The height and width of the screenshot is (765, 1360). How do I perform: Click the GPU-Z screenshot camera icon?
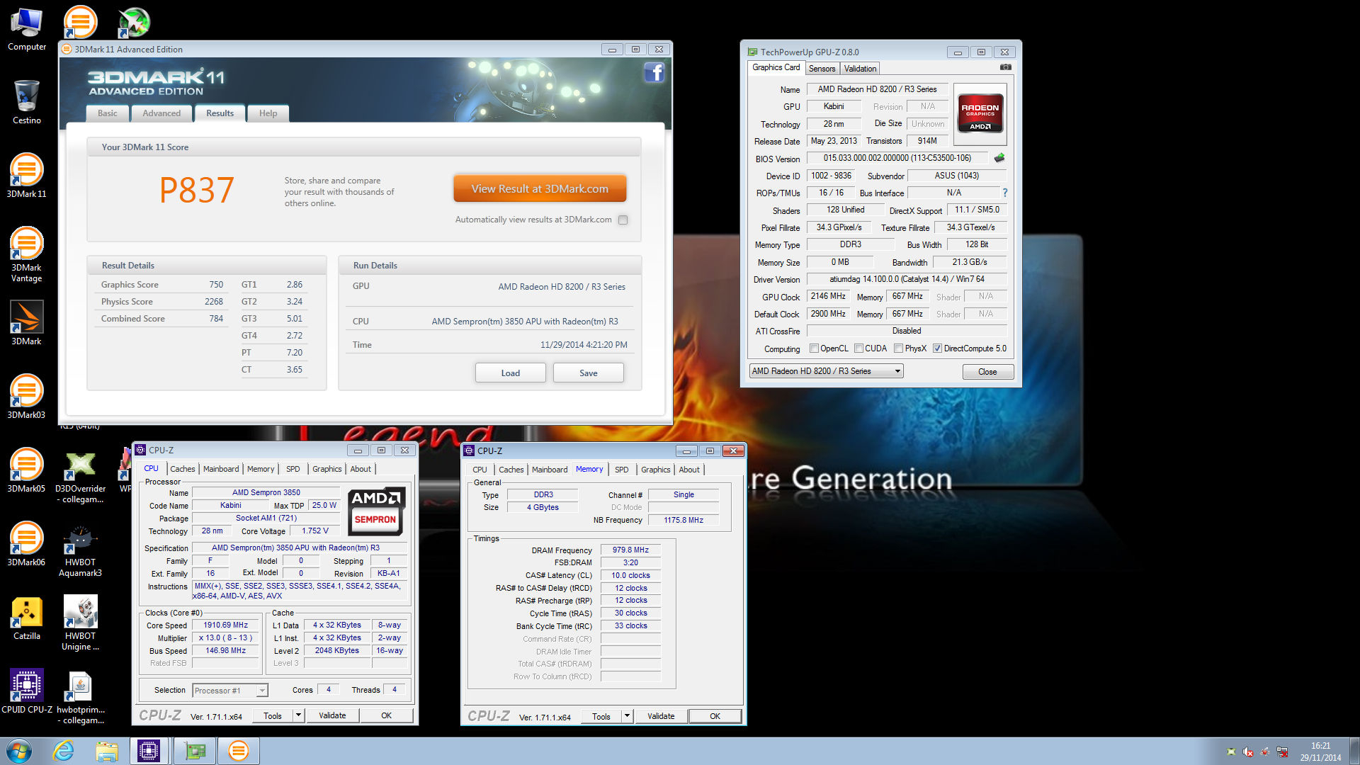point(1005,67)
